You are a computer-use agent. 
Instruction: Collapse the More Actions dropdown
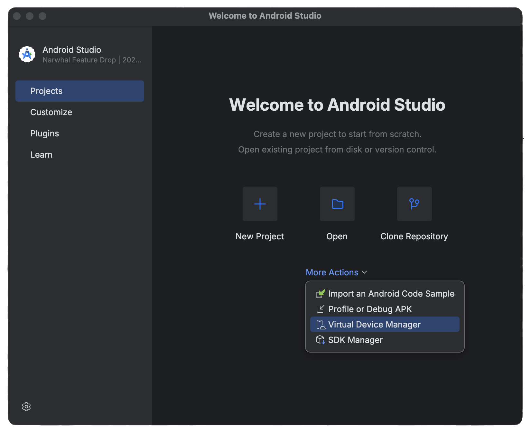click(x=336, y=272)
